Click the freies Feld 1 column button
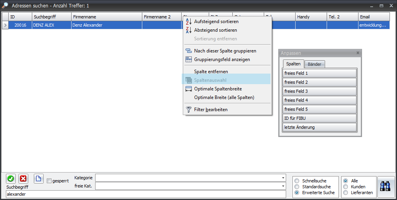 point(319,73)
